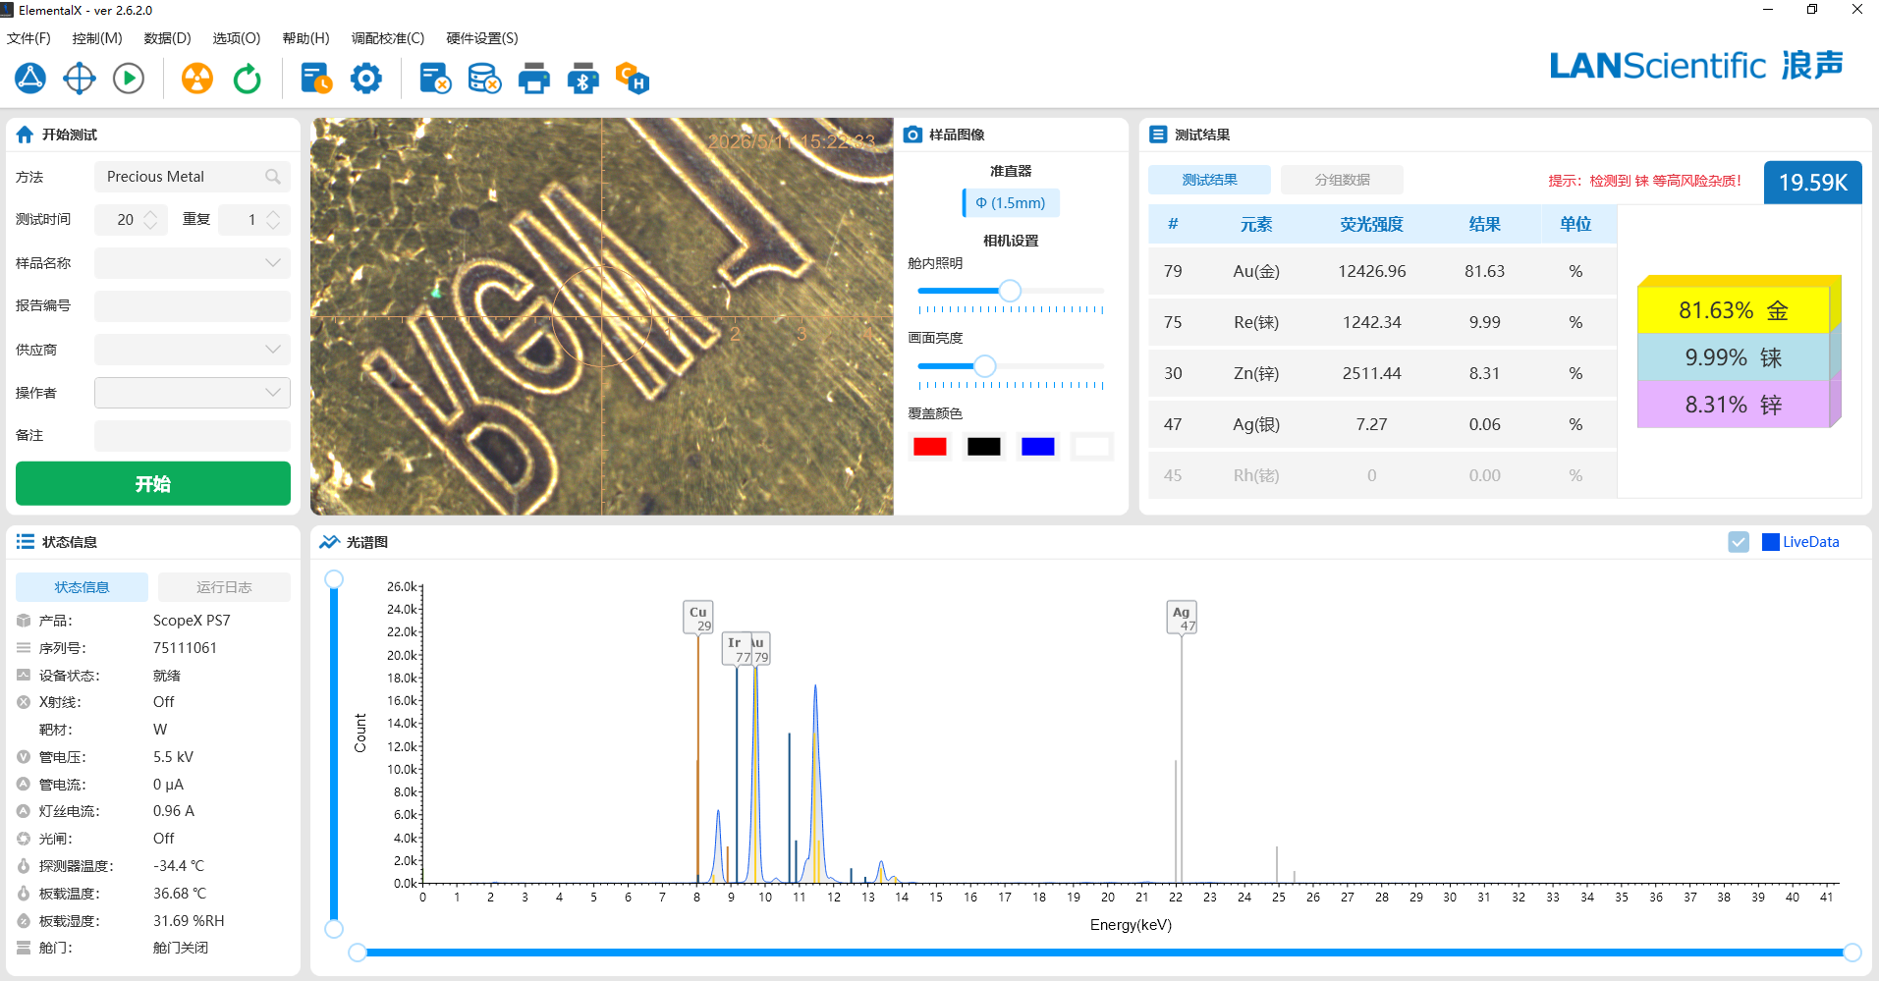Click the chart icon next to 光谱图
Image resolution: width=1879 pixels, height=981 pixels.
point(329,542)
